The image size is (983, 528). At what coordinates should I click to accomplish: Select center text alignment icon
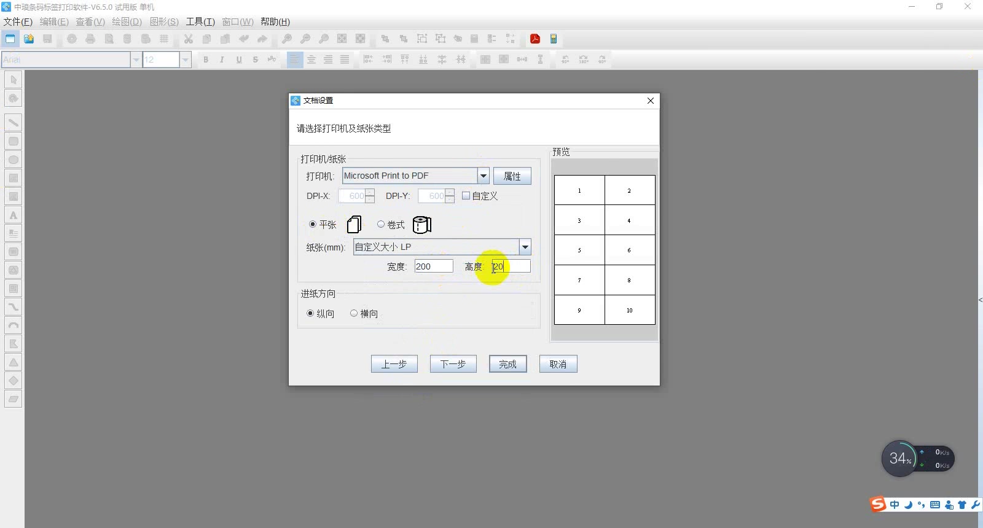[311, 60]
